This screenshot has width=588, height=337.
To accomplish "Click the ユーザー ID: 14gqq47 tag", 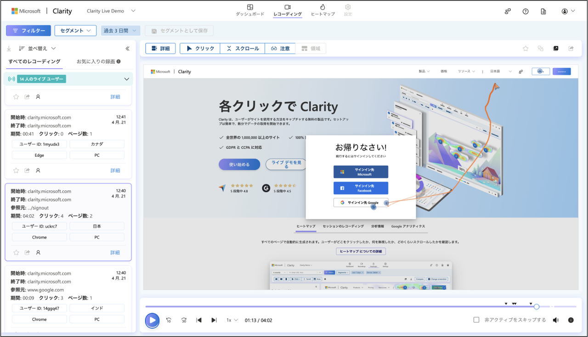I will click(x=40, y=308).
